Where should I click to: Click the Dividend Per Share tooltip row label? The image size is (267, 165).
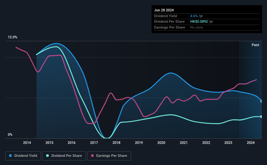(x=169, y=22)
